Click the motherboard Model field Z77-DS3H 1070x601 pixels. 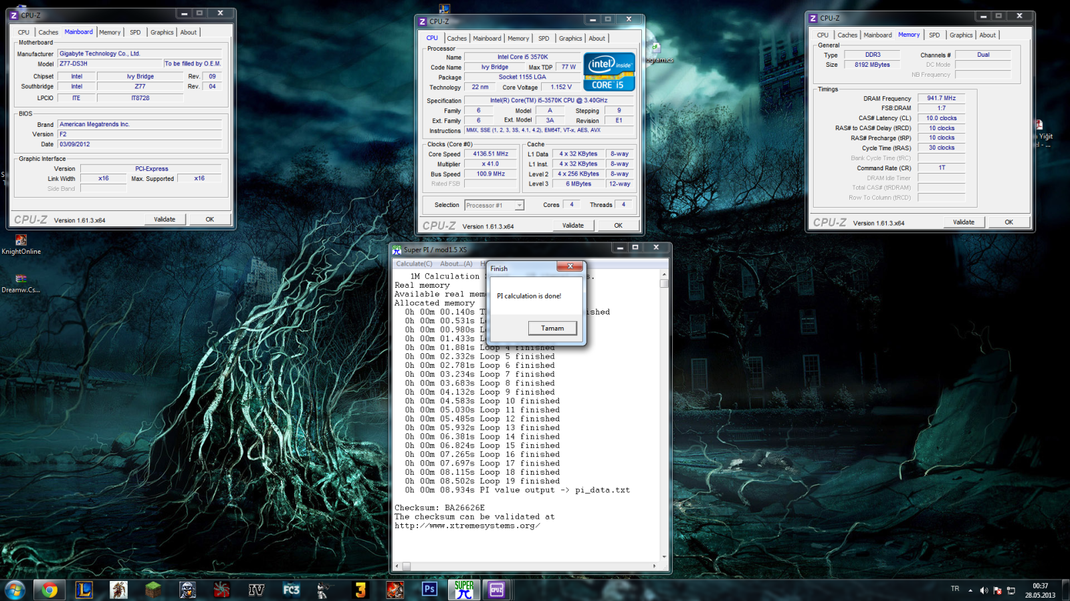click(110, 63)
